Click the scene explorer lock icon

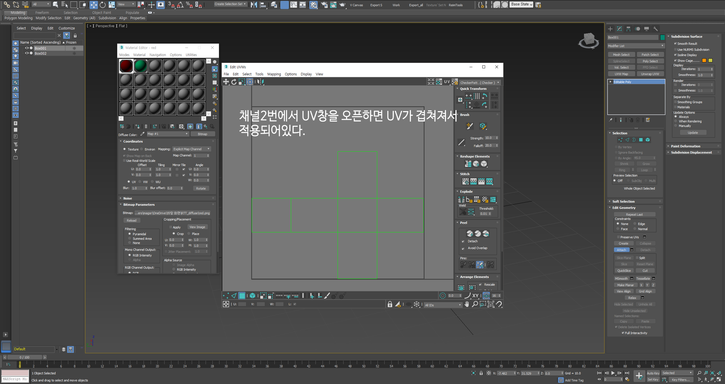tap(75, 35)
